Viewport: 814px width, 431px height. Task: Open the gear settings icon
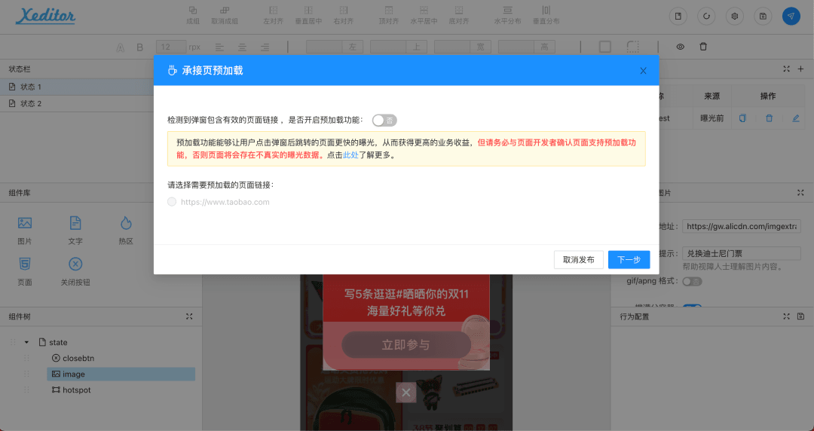[x=735, y=16]
